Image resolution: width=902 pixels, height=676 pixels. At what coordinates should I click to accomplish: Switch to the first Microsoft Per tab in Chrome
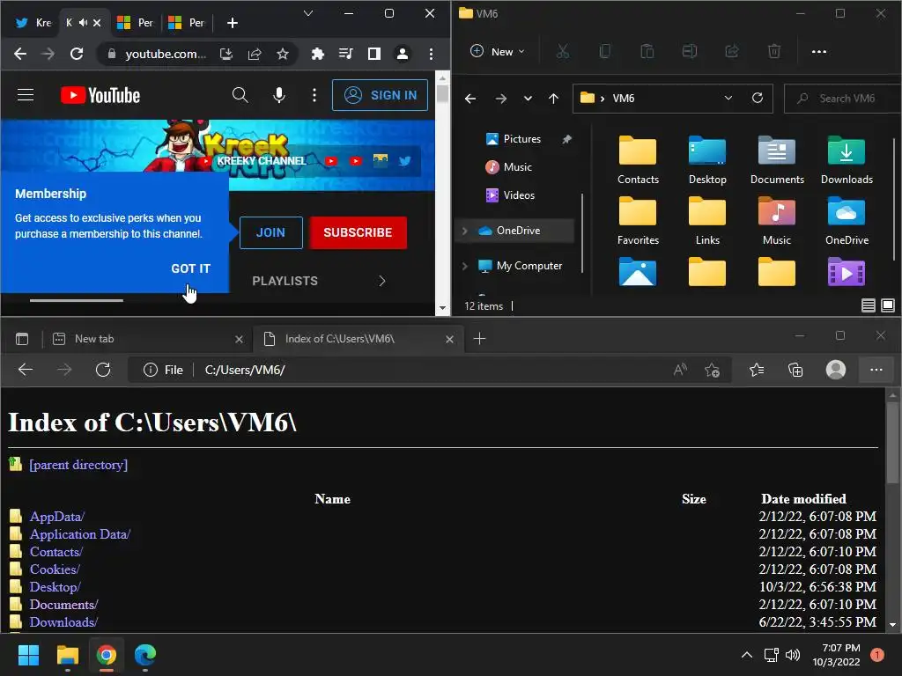pos(136,22)
